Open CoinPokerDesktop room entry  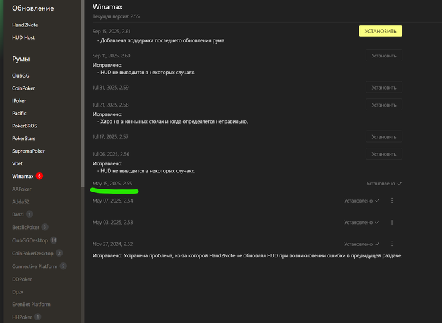(x=33, y=253)
